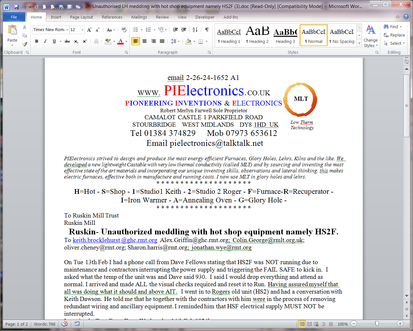This screenshot has width=413, height=331.
Task: Click the Grow Font icon
Action: [x=89, y=30]
